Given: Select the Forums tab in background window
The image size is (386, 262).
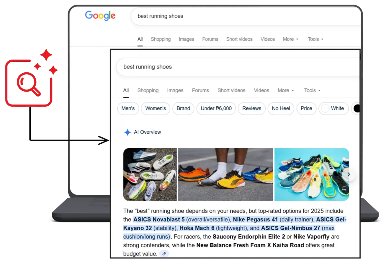Looking at the screenshot, I should (210, 39).
